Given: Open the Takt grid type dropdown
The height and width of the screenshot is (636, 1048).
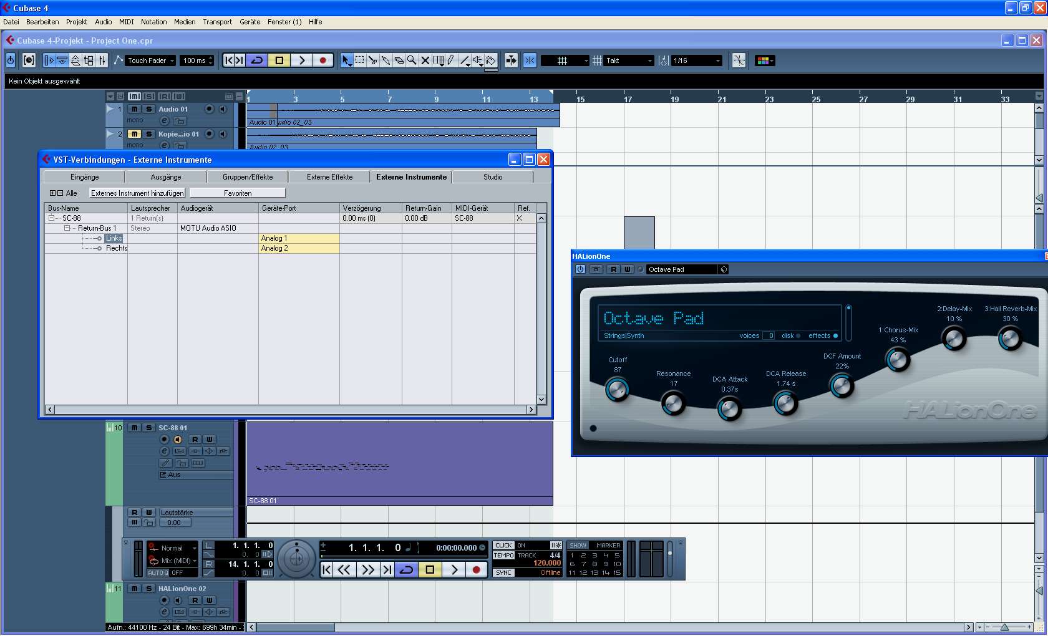Looking at the screenshot, I should (629, 60).
